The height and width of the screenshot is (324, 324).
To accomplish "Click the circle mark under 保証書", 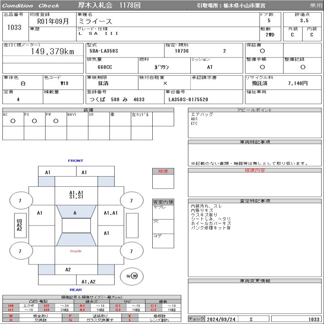I will (x=262, y=51).
